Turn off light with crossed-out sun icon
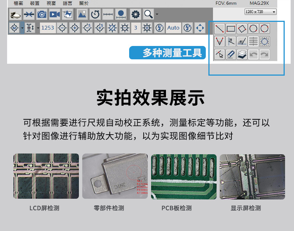Screen dimensions: 294x231 point(112,28)
